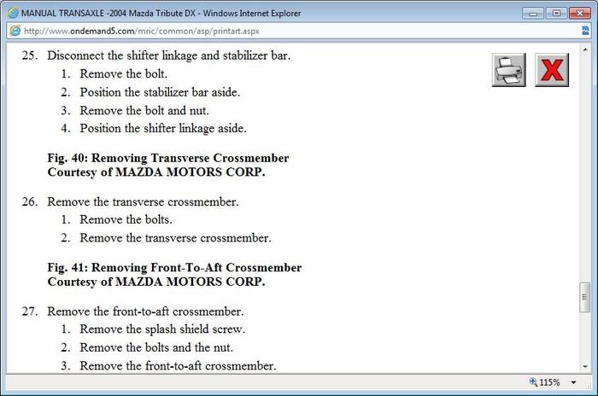Image resolution: width=598 pixels, height=396 pixels.
Task: Click substep 3 'Remove the front-to-aft crossmember.' text
Action: [x=178, y=366]
